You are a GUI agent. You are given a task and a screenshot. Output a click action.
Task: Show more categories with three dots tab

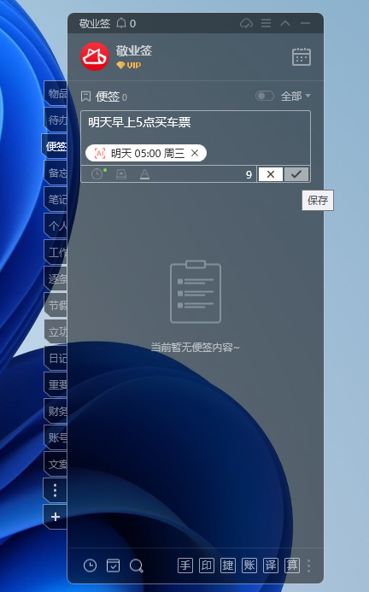coord(56,490)
